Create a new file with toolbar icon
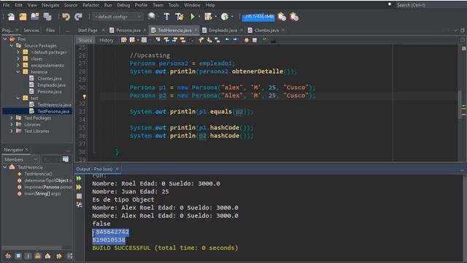The height and width of the screenshot is (263, 467). pyautogui.click(x=11, y=17)
